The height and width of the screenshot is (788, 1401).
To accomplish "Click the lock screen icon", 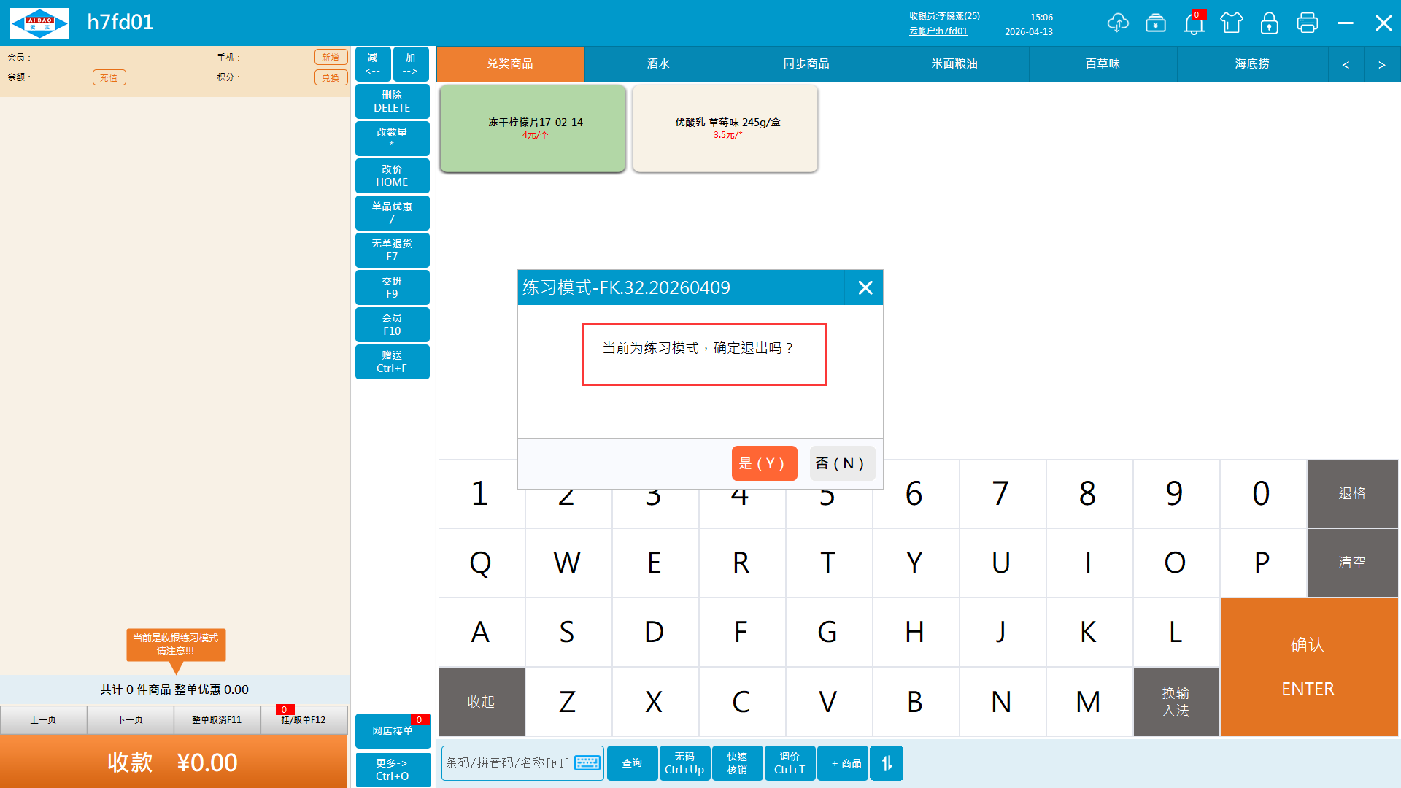I will coord(1270,23).
